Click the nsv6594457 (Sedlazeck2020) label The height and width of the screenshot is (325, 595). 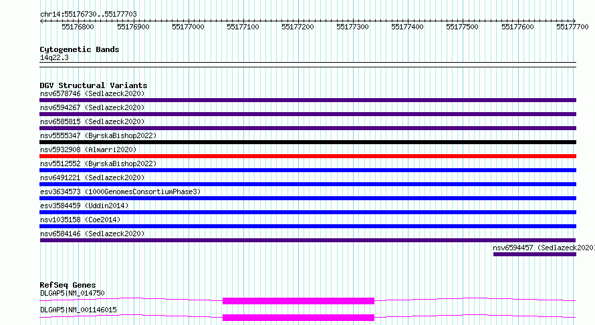pyautogui.click(x=544, y=248)
